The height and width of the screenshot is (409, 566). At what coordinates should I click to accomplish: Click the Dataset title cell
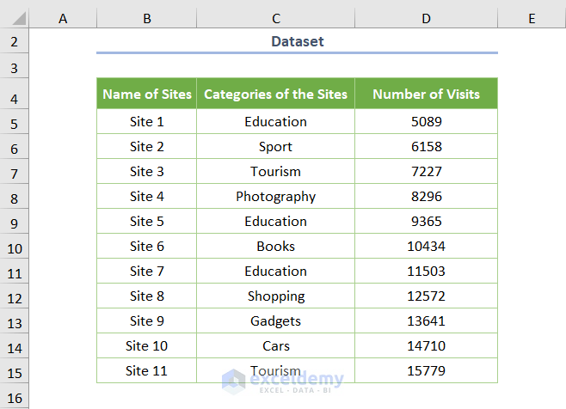(297, 41)
